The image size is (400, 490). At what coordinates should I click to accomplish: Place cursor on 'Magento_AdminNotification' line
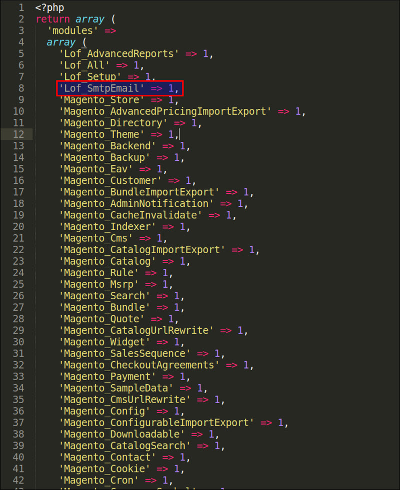136,203
